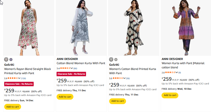The width and height of the screenshot is (211, 112).
Task: Open Women Kurta with Pant cotton blend link
Action: point(183,65)
